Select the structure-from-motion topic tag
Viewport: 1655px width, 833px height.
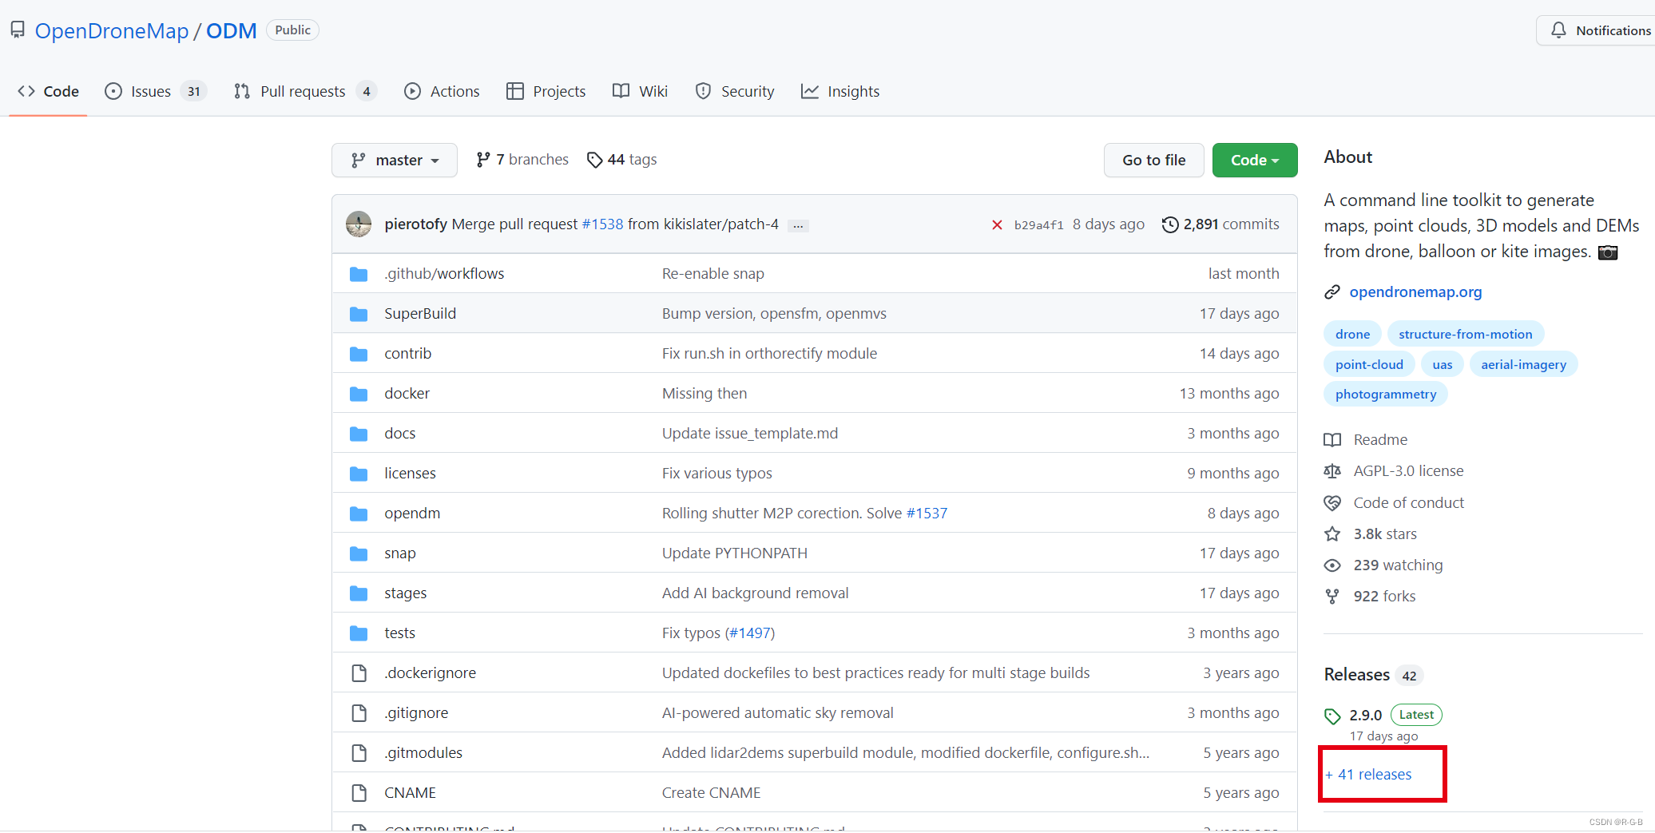1465,335
